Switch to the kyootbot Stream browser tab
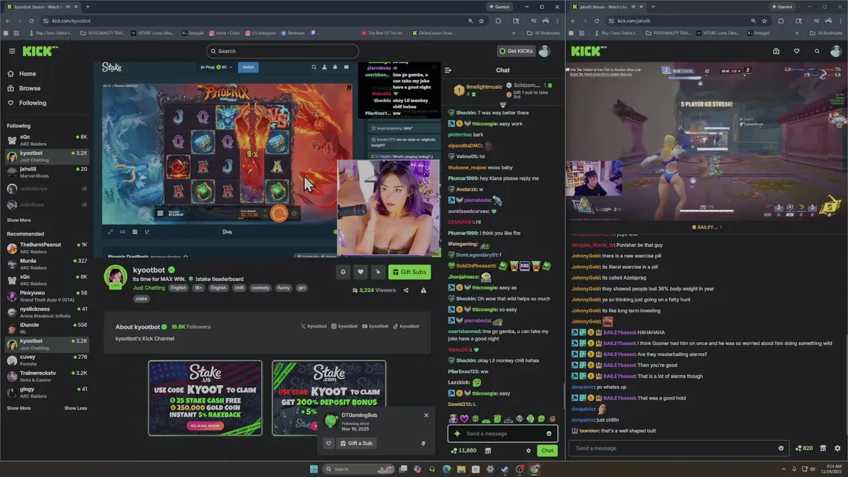 (43, 7)
